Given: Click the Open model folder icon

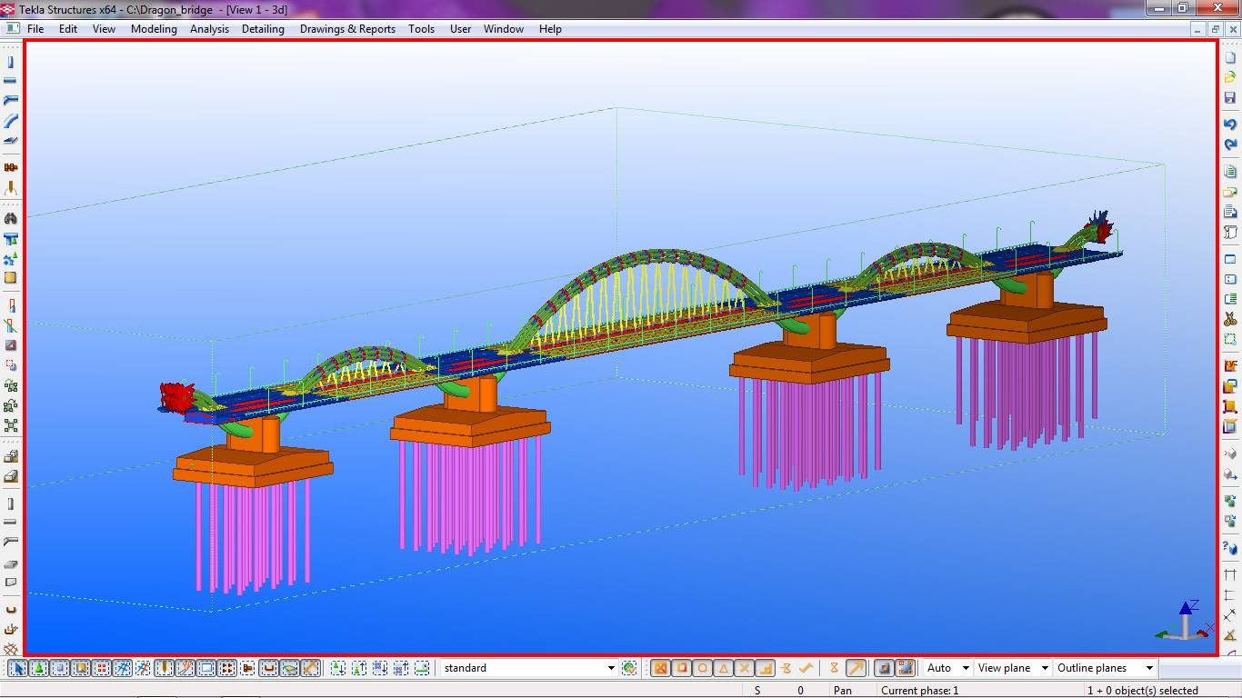Looking at the screenshot, I should coord(1230,77).
